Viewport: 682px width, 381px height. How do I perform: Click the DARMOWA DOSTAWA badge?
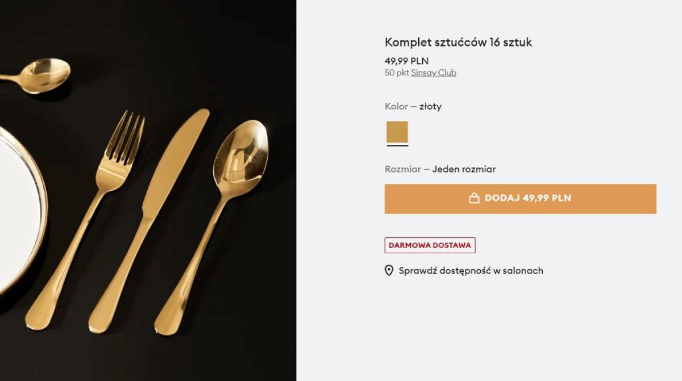click(x=430, y=245)
